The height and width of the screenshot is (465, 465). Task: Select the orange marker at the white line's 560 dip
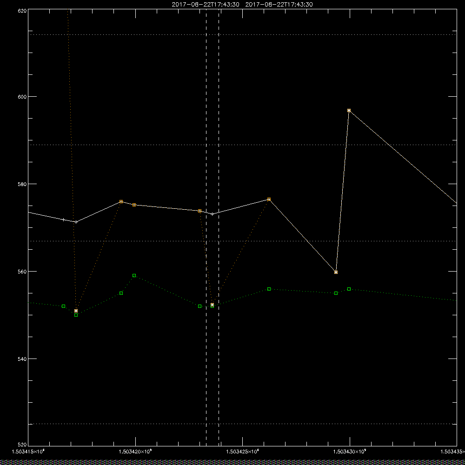pyautogui.click(x=336, y=272)
